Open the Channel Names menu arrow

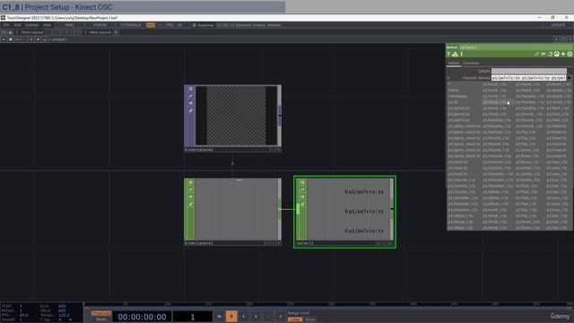click(570, 78)
